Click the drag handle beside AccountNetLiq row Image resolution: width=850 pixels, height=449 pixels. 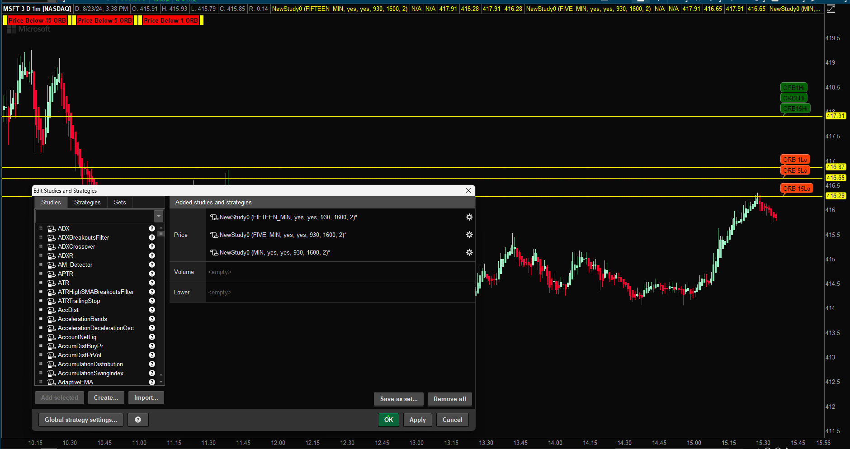point(41,337)
